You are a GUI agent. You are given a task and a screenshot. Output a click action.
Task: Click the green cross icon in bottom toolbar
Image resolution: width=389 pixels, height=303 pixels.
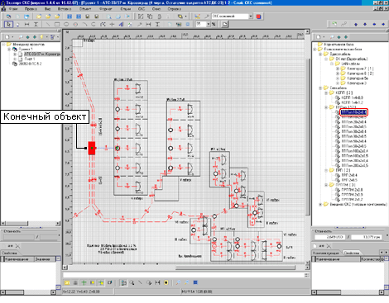tap(84, 282)
